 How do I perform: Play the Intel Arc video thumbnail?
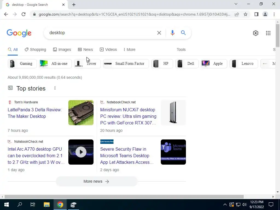coord(81,152)
